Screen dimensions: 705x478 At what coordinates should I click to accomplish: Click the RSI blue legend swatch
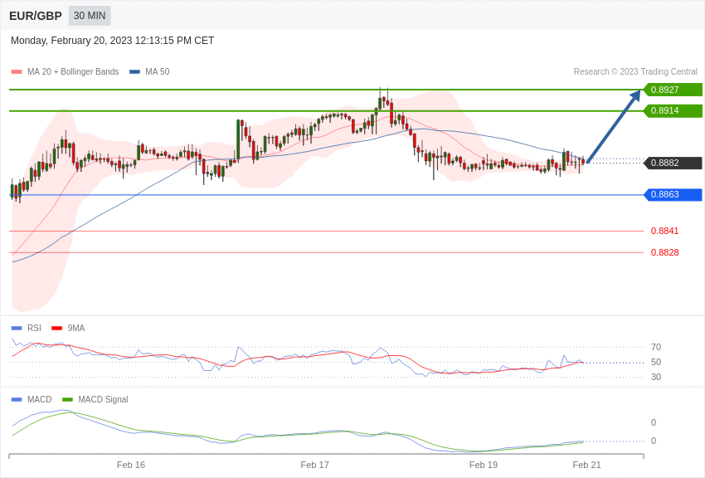click(17, 329)
